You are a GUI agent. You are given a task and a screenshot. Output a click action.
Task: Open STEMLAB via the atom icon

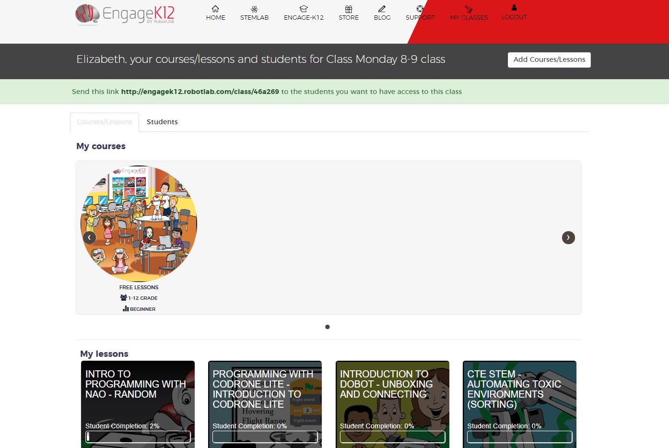click(x=254, y=9)
